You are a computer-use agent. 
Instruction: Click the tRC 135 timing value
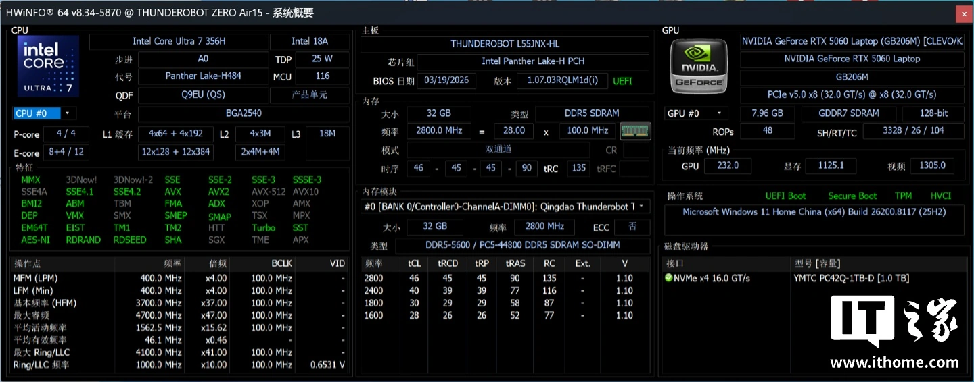point(578,168)
